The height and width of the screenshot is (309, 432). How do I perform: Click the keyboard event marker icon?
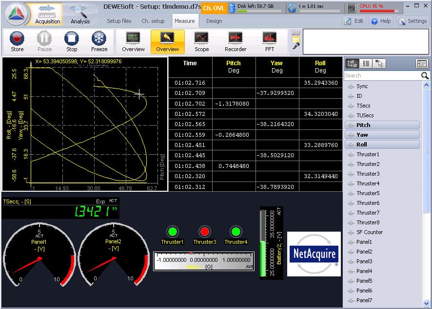296,33
